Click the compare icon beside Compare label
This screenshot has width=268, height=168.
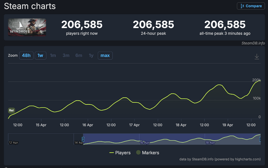point(242,6)
